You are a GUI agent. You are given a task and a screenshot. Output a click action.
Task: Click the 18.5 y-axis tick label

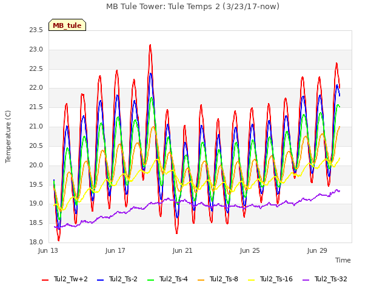click(36, 222)
